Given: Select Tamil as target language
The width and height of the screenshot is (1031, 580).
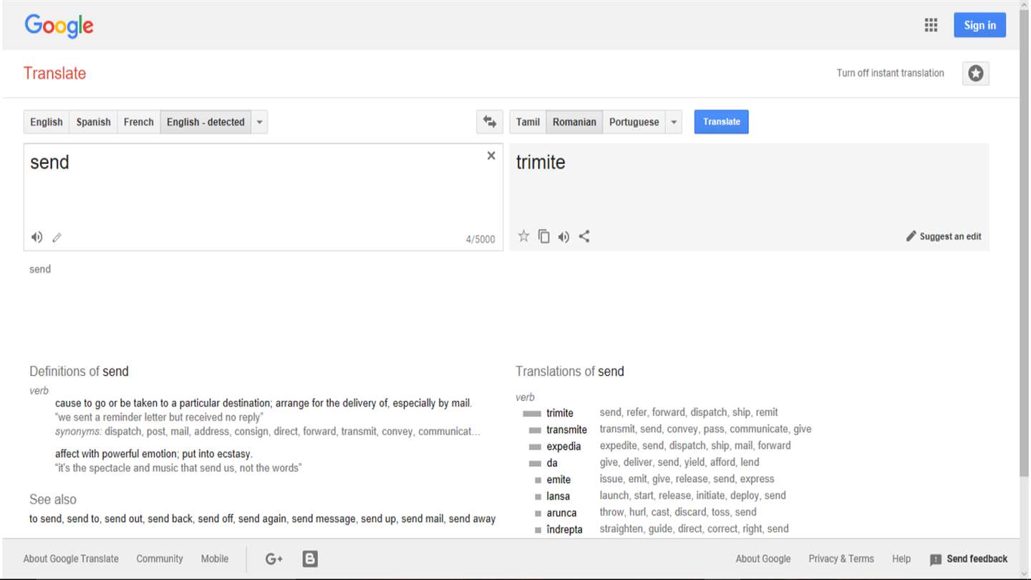Looking at the screenshot, I should [528, 122].
